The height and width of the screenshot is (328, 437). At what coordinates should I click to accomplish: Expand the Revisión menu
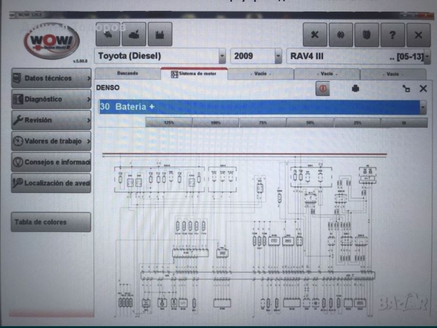click(x=51, y=120)
